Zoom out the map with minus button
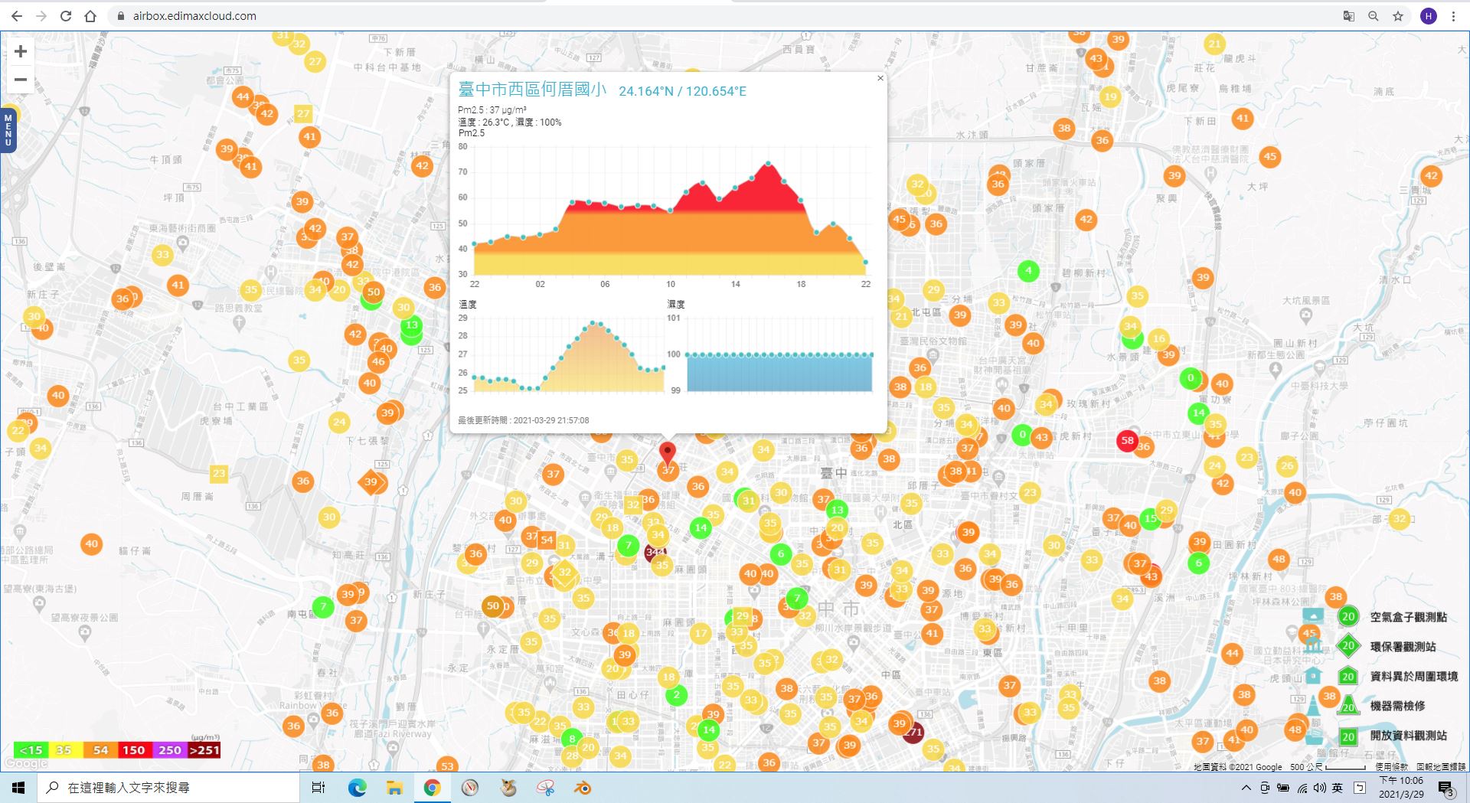 tap(21, 80)
